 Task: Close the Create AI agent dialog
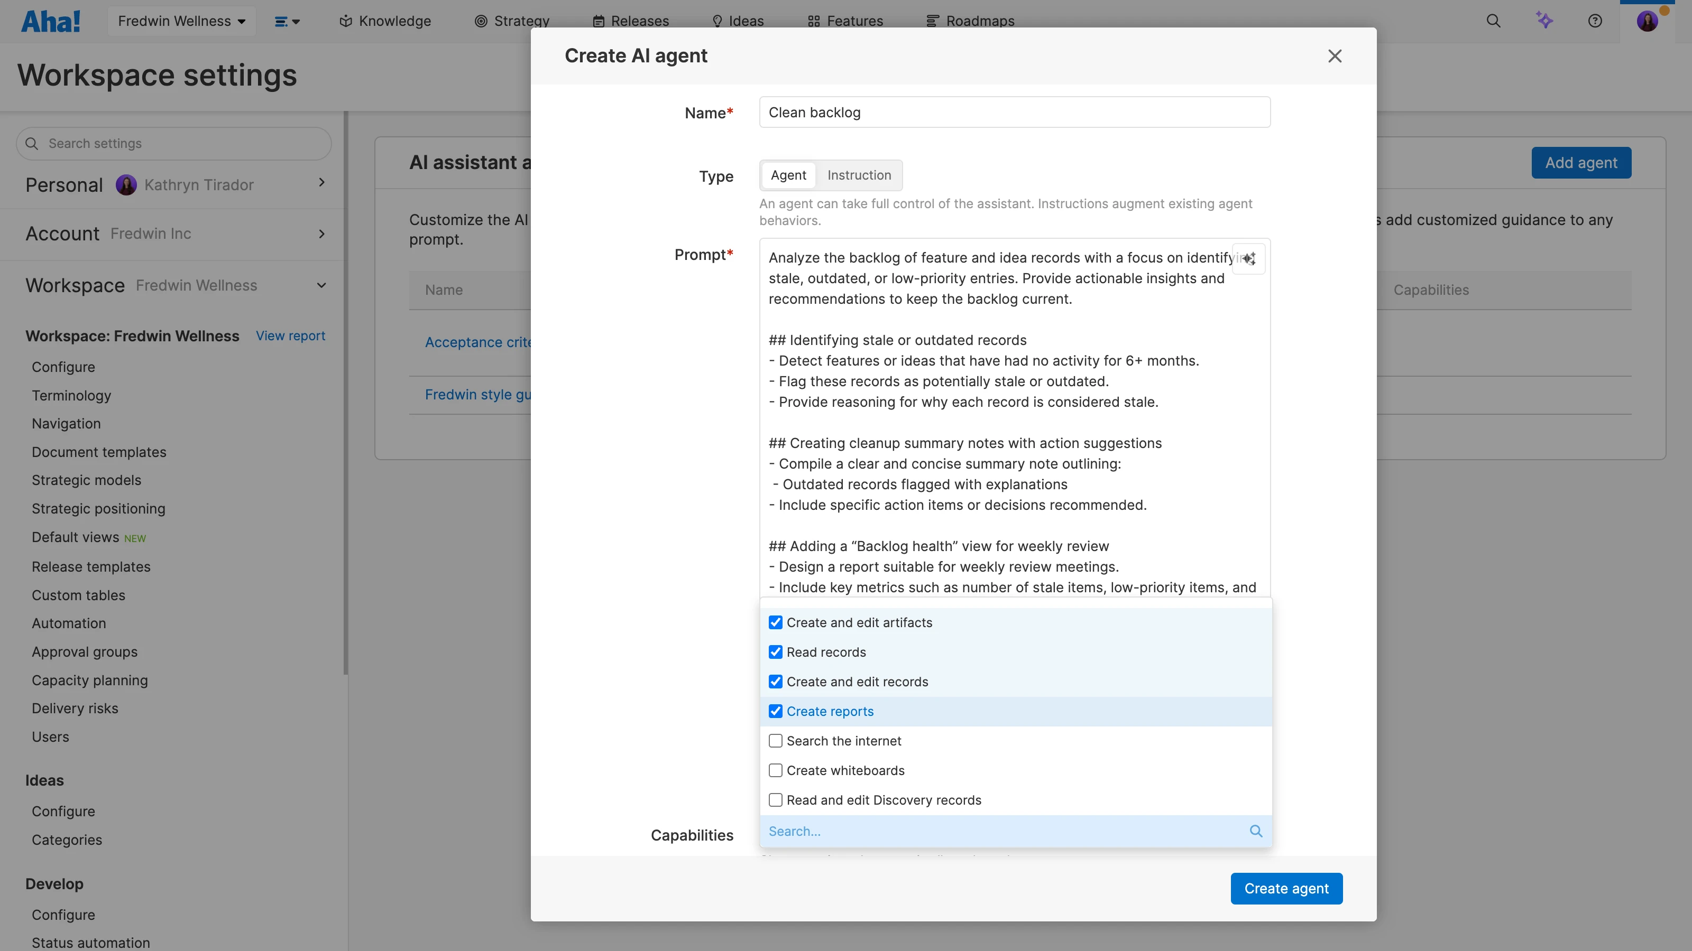coord(1334,57)
